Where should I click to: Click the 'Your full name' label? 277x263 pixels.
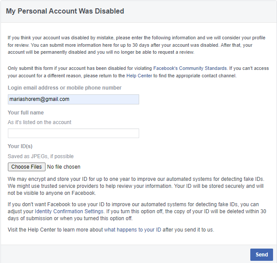(26, 113)
